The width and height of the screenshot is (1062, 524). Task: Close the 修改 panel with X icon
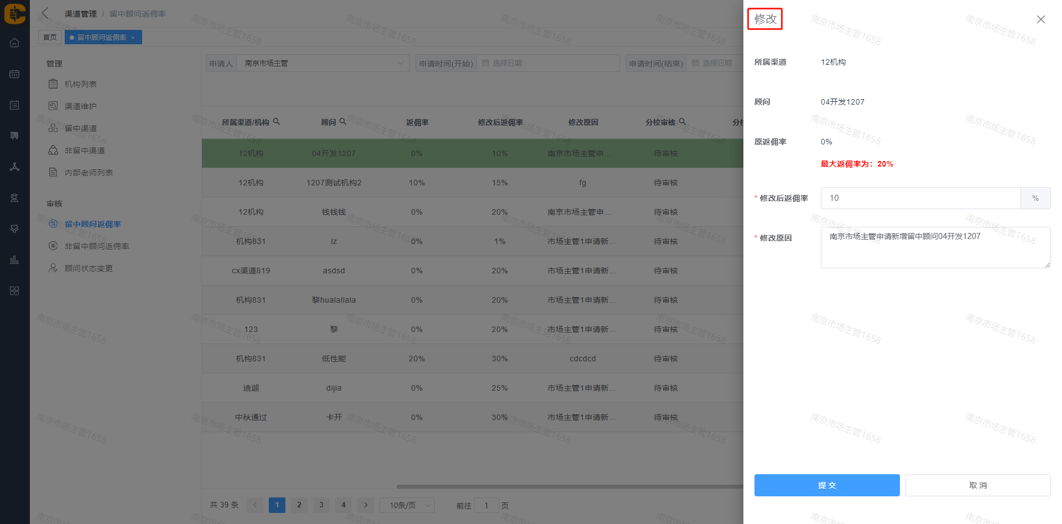pos(1040,19)
